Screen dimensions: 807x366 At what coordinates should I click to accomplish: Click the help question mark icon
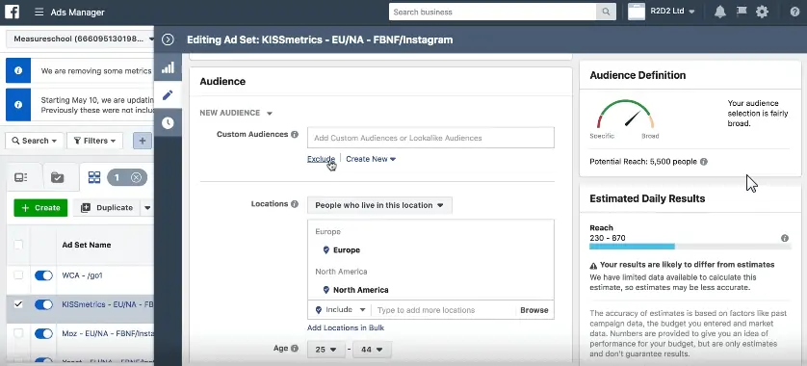(795, 12)
